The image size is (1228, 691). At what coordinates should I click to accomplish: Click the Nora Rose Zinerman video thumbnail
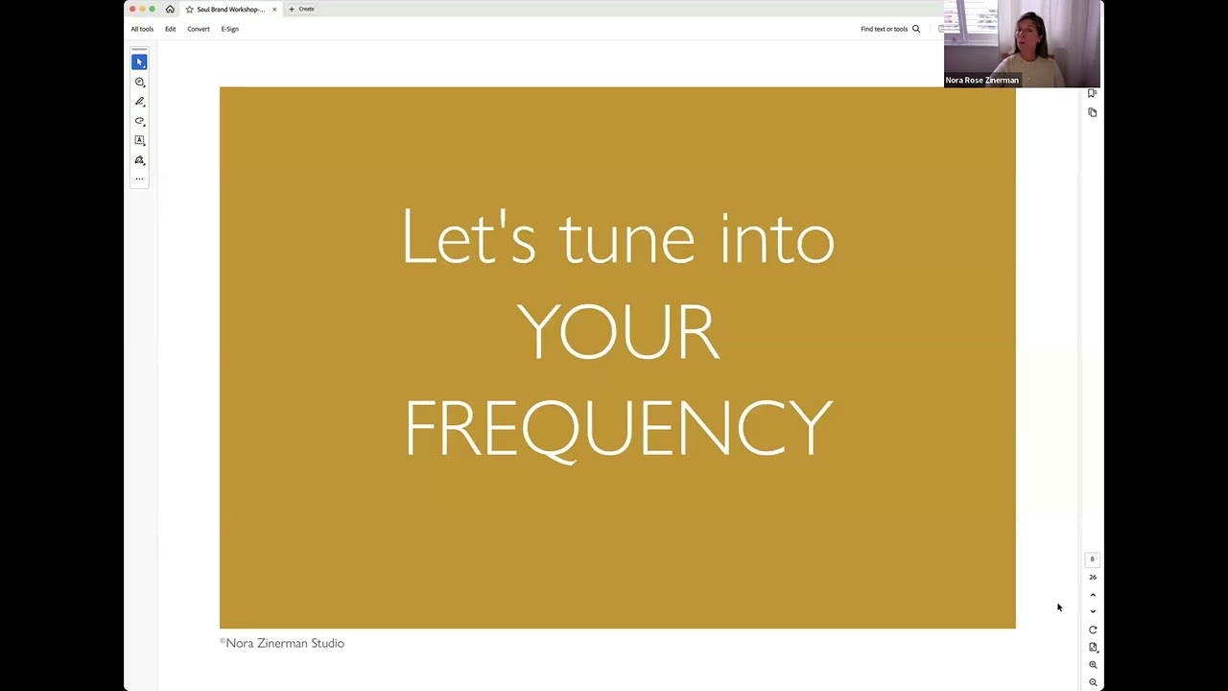tap(1022, 44)
